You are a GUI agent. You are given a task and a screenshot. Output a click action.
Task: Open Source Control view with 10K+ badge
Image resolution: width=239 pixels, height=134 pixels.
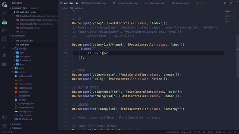point(4,22)
